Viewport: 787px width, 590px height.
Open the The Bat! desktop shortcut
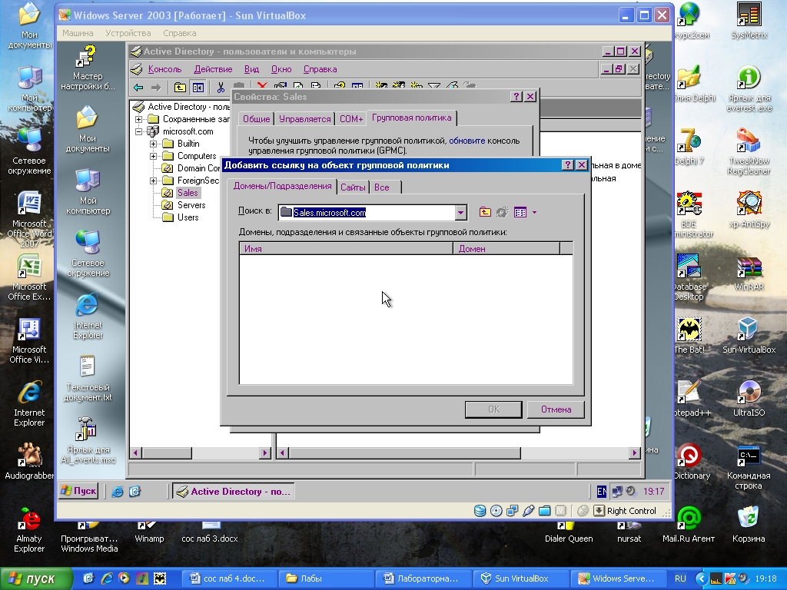689,335
